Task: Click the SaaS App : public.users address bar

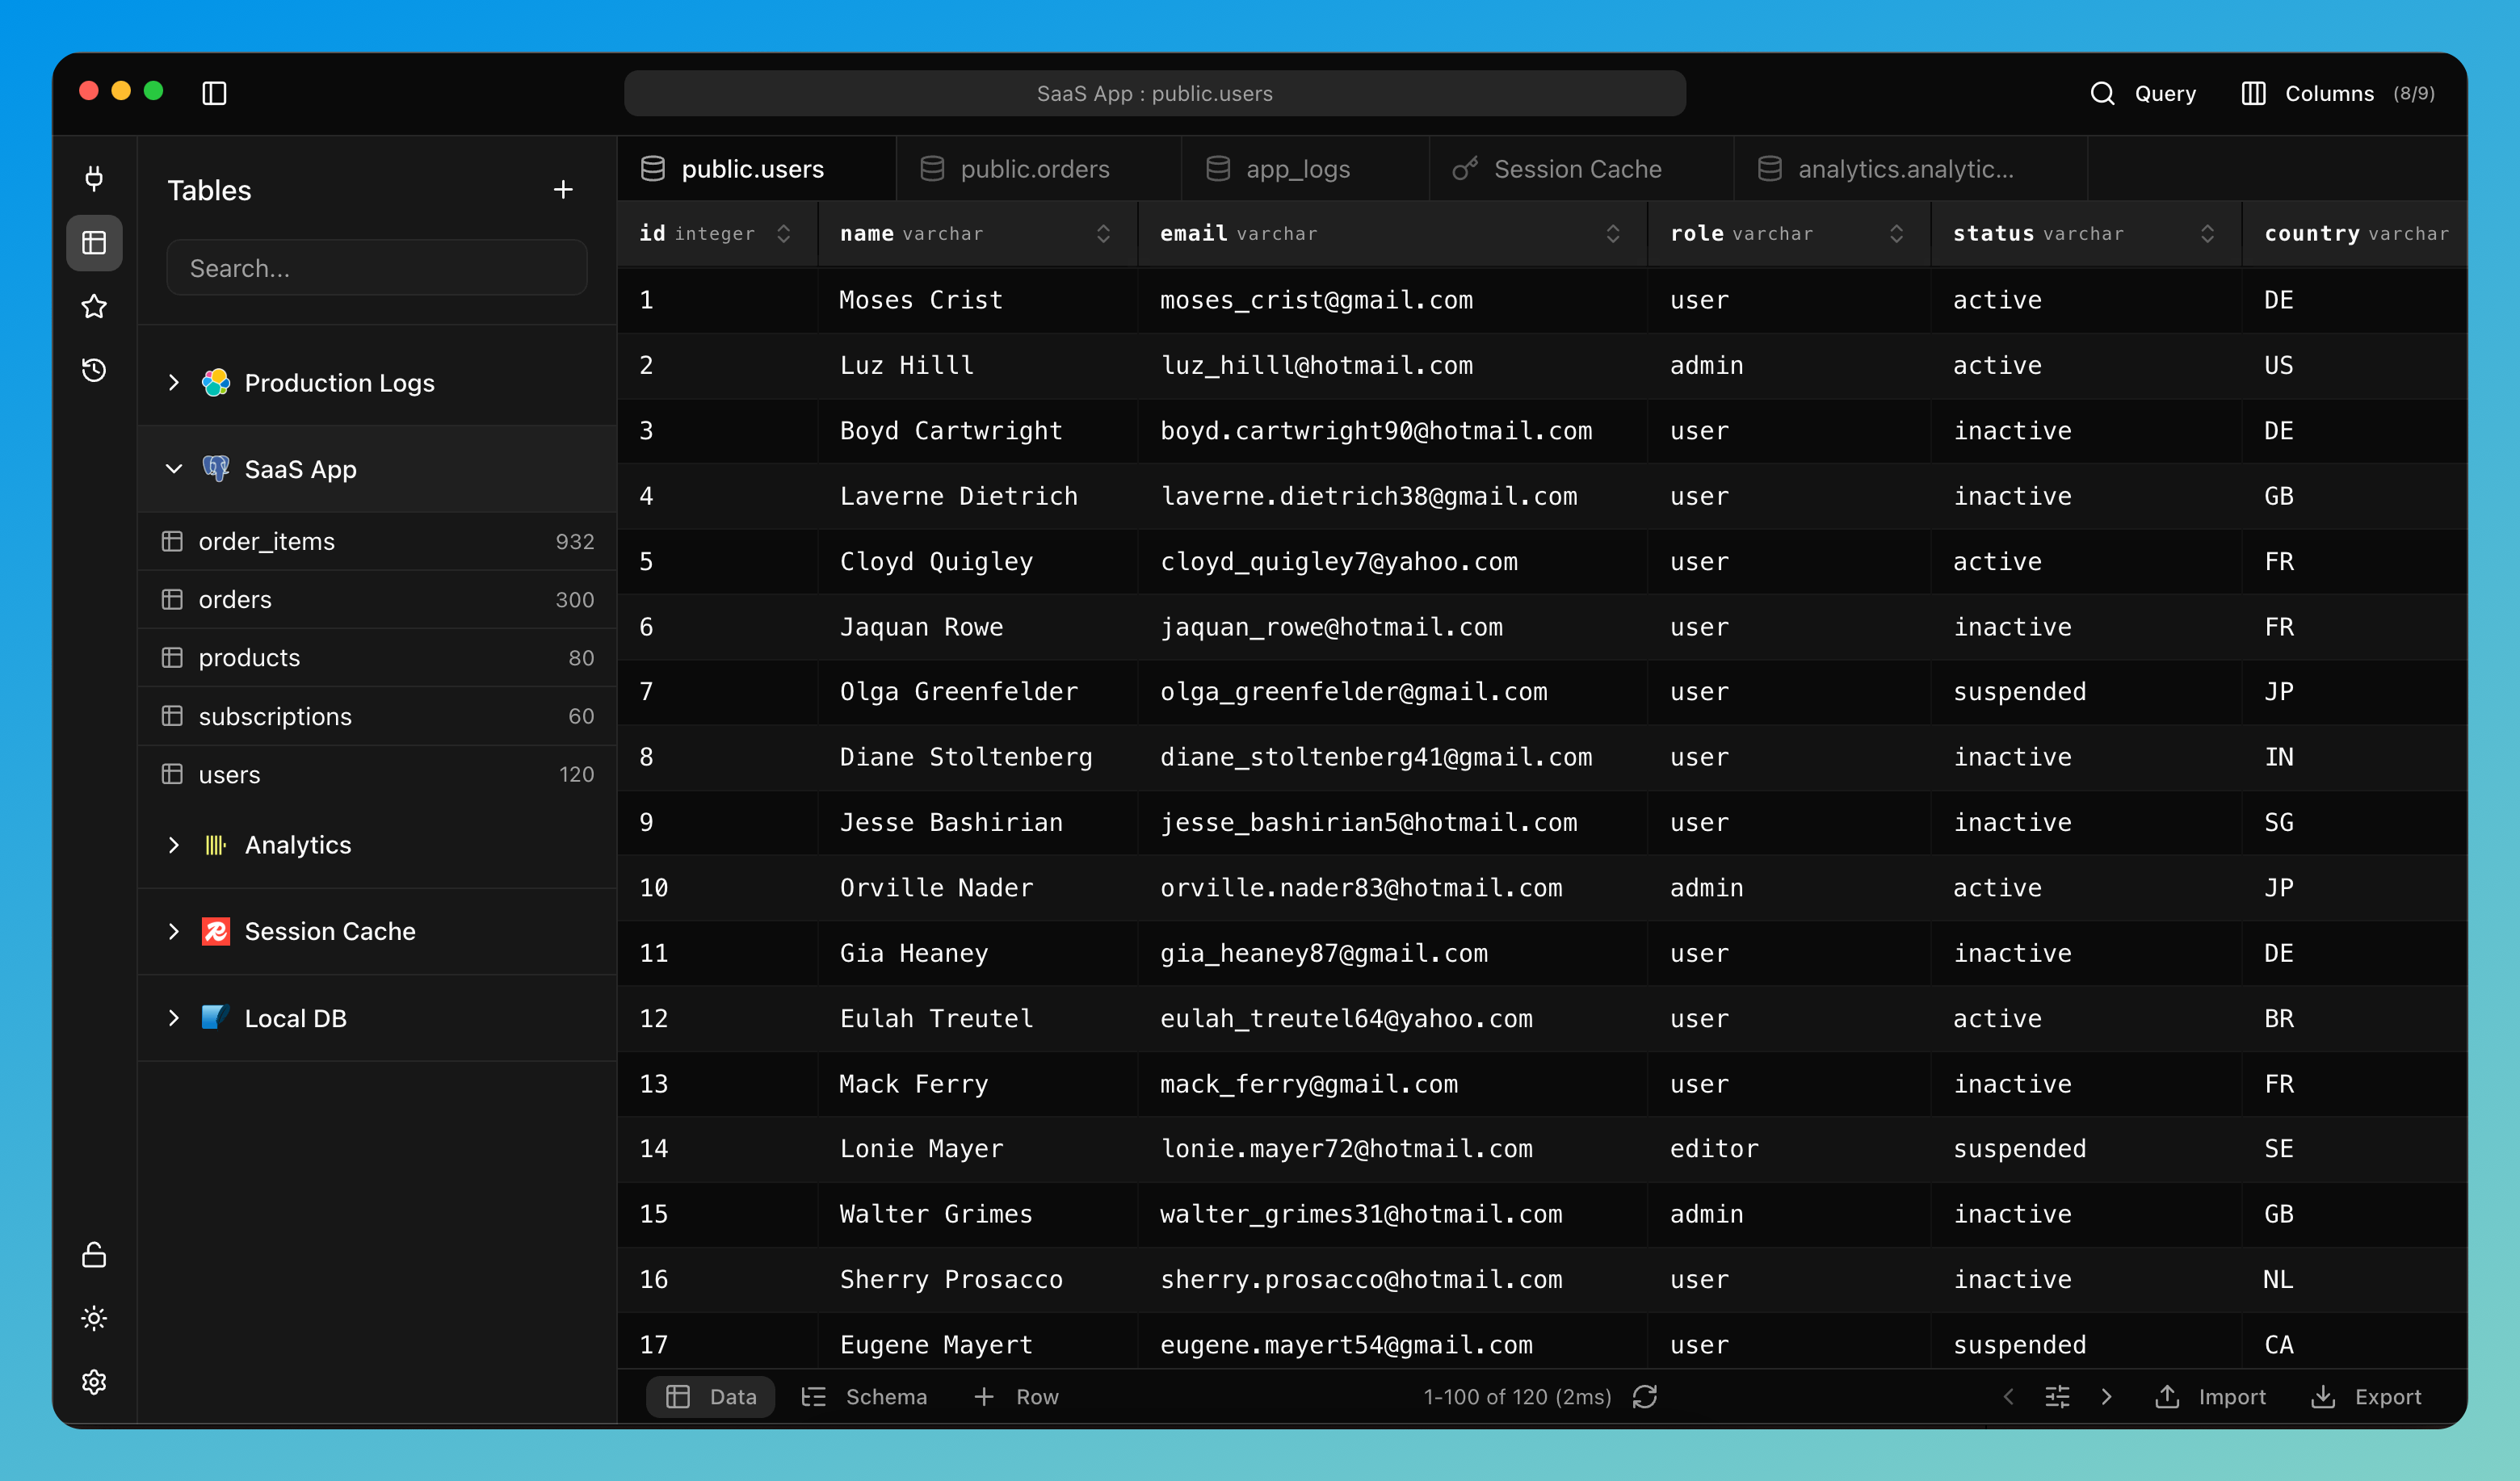Action: pos(1154,93)
